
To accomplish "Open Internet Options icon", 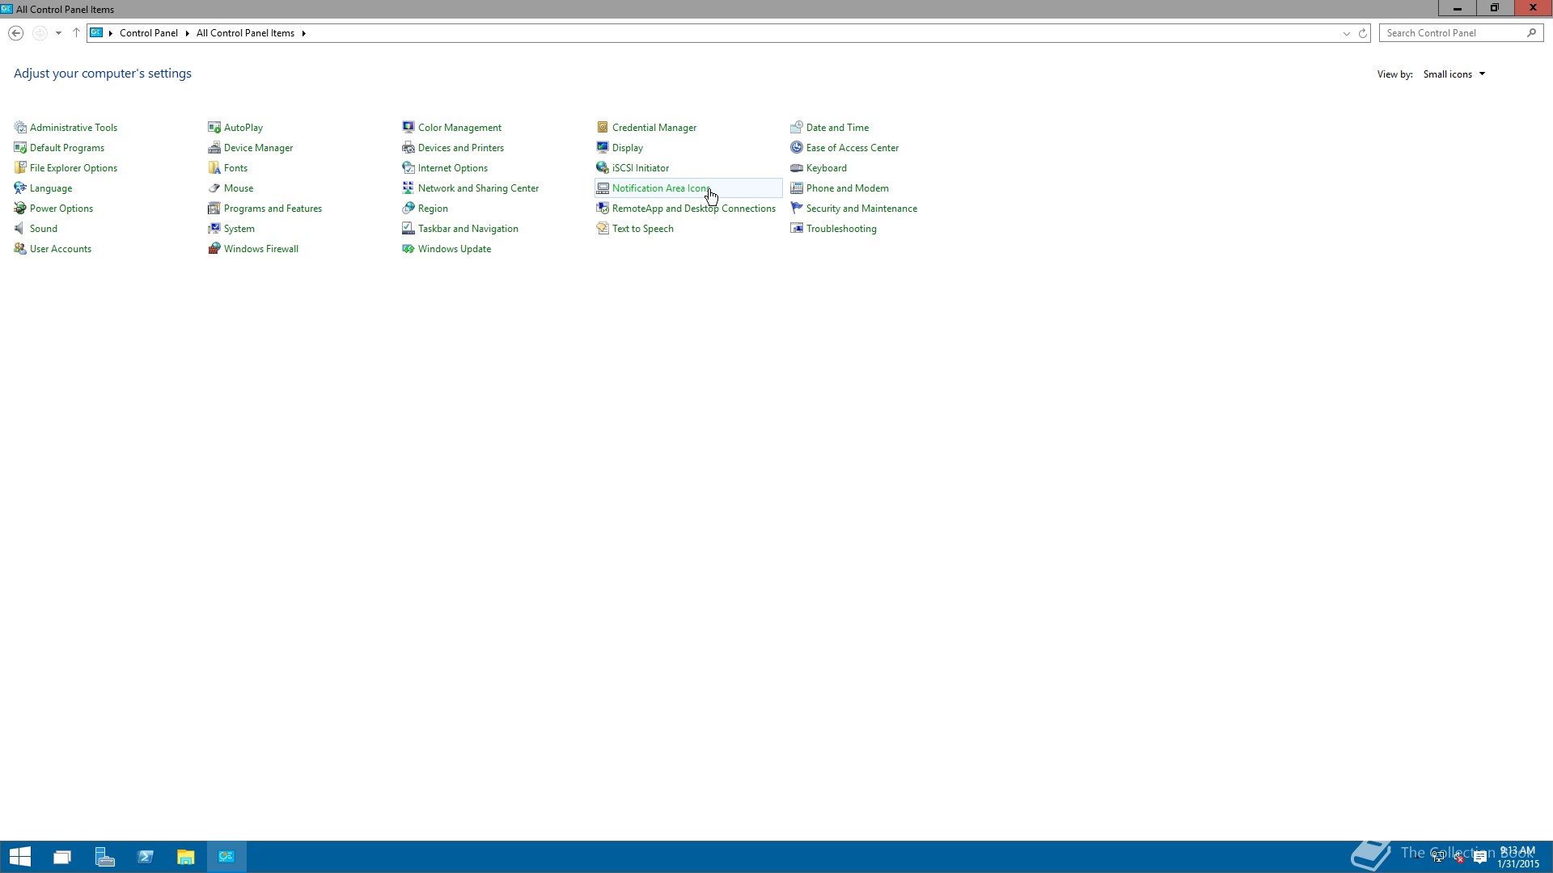I will 408,168.
